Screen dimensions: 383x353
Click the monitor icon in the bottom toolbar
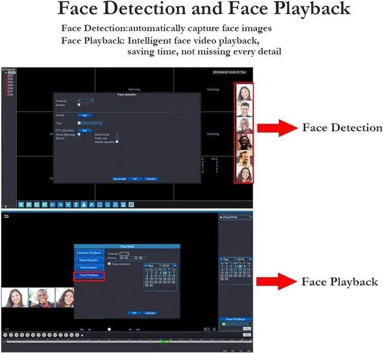[107, 205]
